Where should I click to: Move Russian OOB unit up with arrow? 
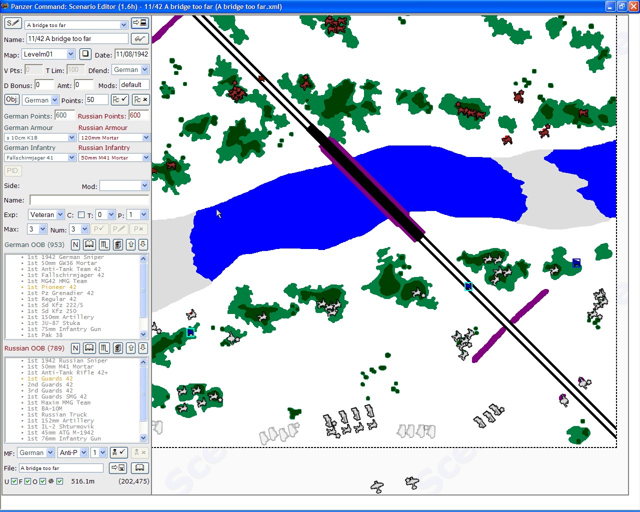(131, 348)
